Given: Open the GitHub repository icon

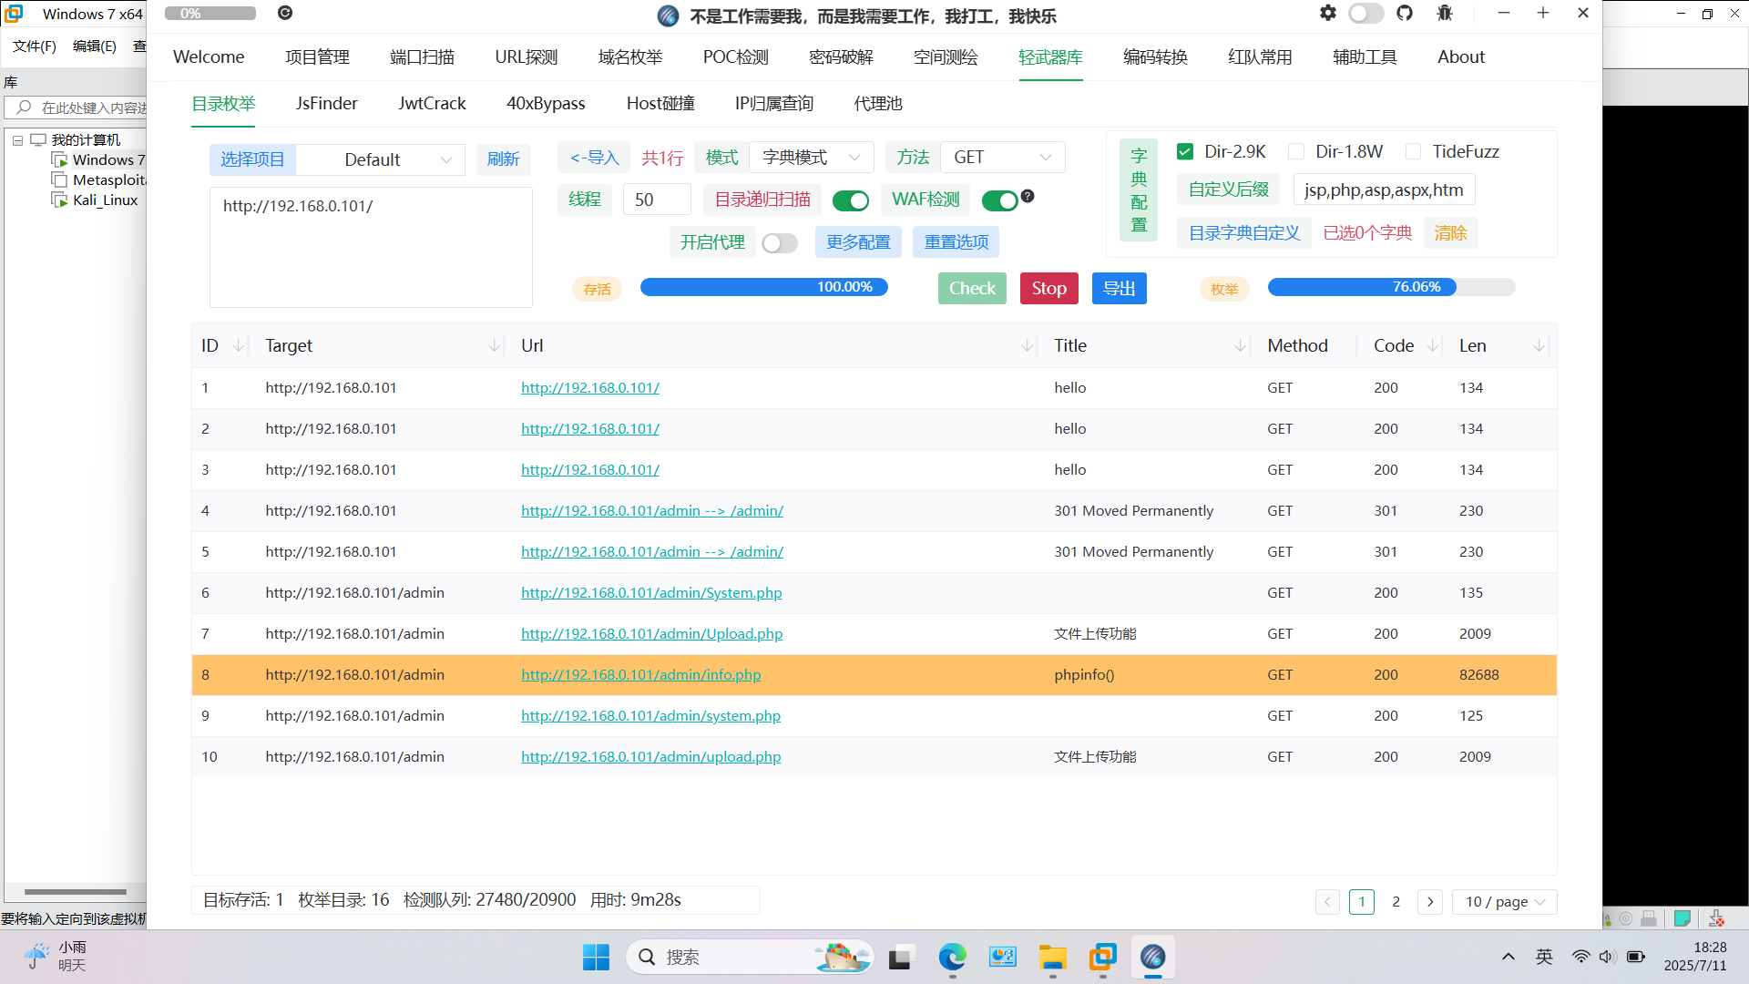Looking at the screenshot, I should (x=1405, y=13).
